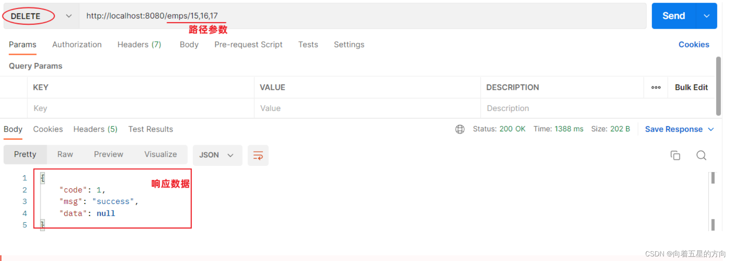Open the JSON format dropdown
This screenshot has height=261, width=731.
point(217,155)
